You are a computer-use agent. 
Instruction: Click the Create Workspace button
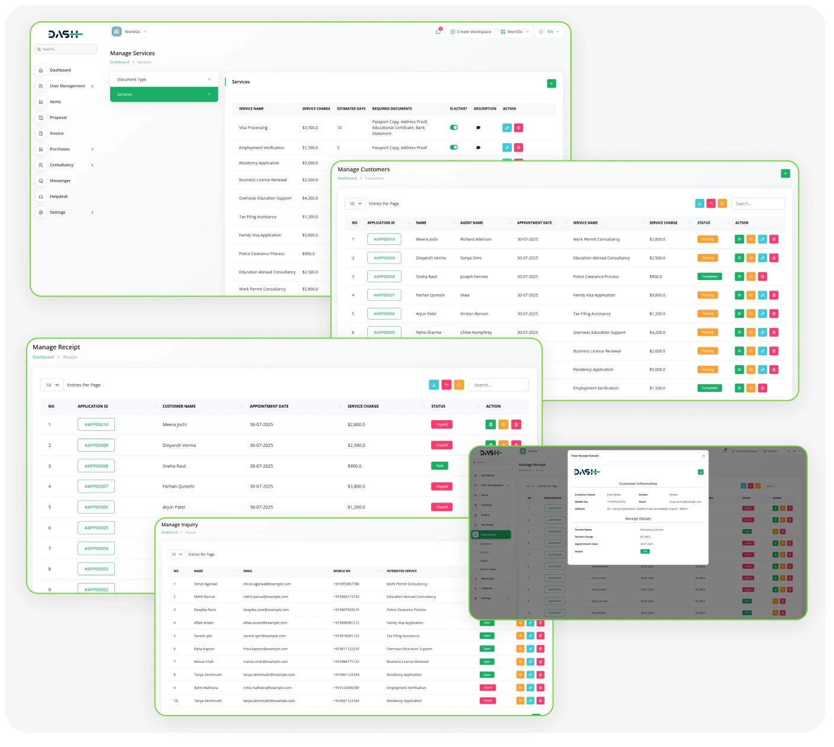[x=470, y=32]
